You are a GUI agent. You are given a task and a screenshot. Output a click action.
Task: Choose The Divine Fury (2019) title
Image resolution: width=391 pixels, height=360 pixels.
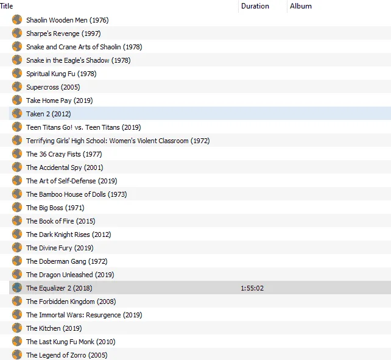(x=60, y=248)
